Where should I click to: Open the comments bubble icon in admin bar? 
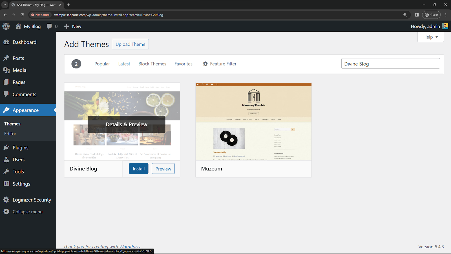tap(49, 26)
